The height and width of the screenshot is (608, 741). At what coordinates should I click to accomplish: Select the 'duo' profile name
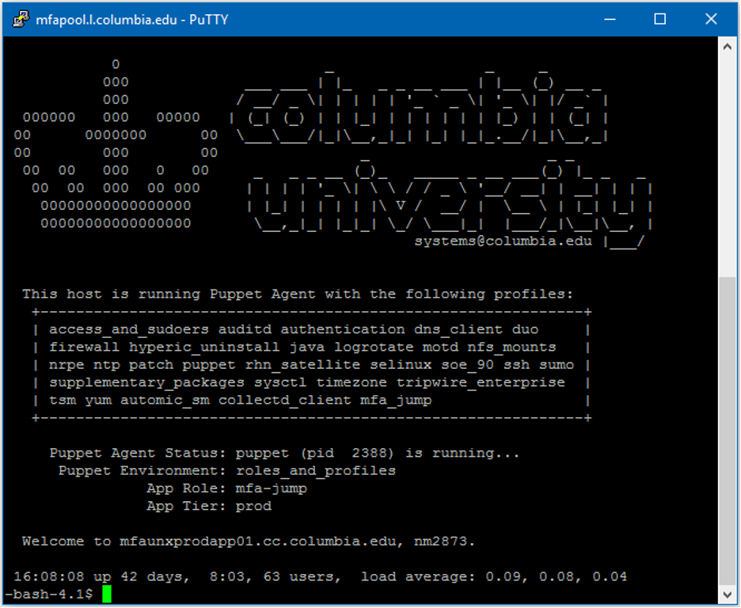click(x=525, y=329)
